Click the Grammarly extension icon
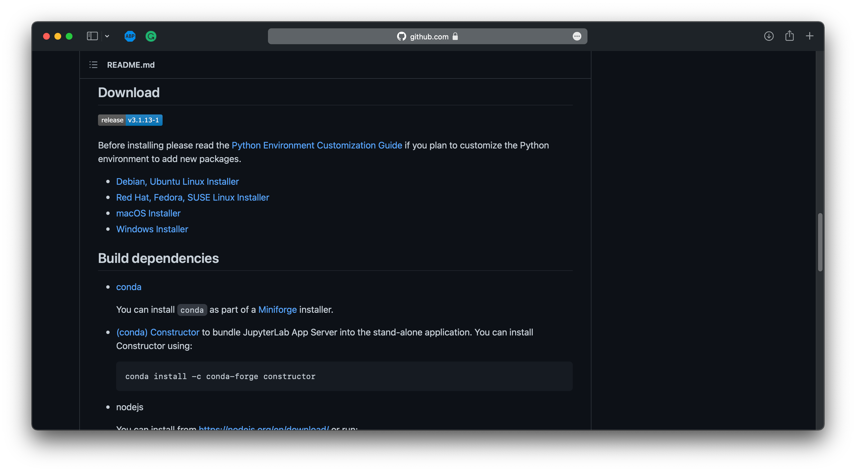The width and height of the screenshot is (856, 472). point(151,36)
